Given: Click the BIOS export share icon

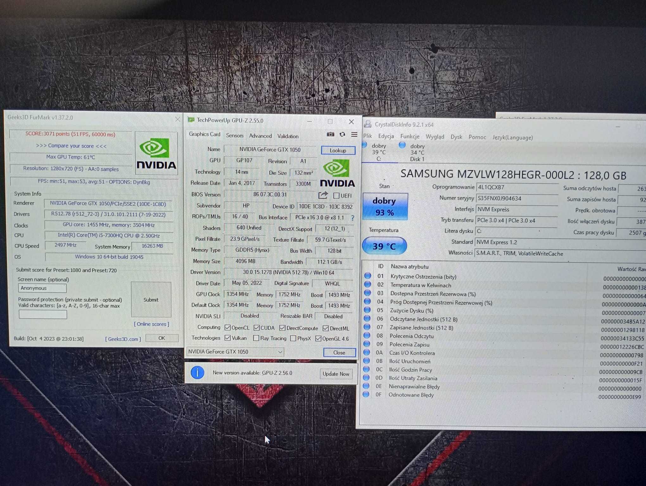Looking at the screenshot, I should click(x=323, y=195).
